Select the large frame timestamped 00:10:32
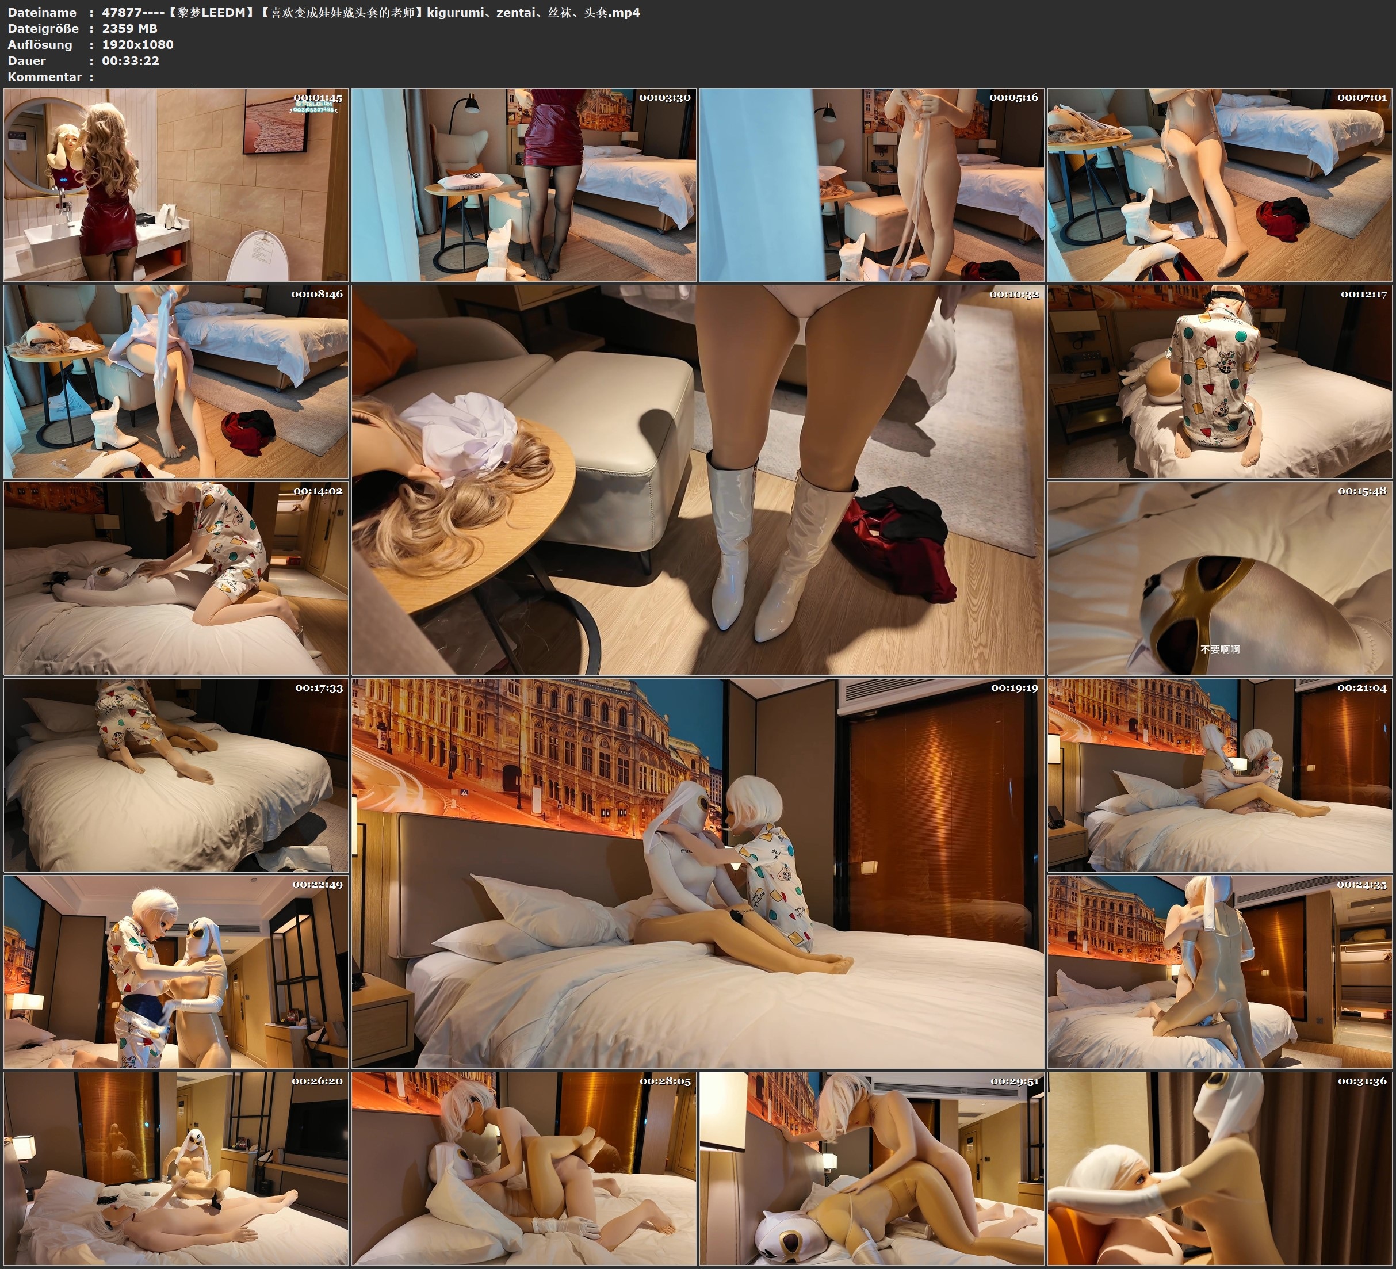The height and width of the screenshot is (1269, 1396). 697,479
